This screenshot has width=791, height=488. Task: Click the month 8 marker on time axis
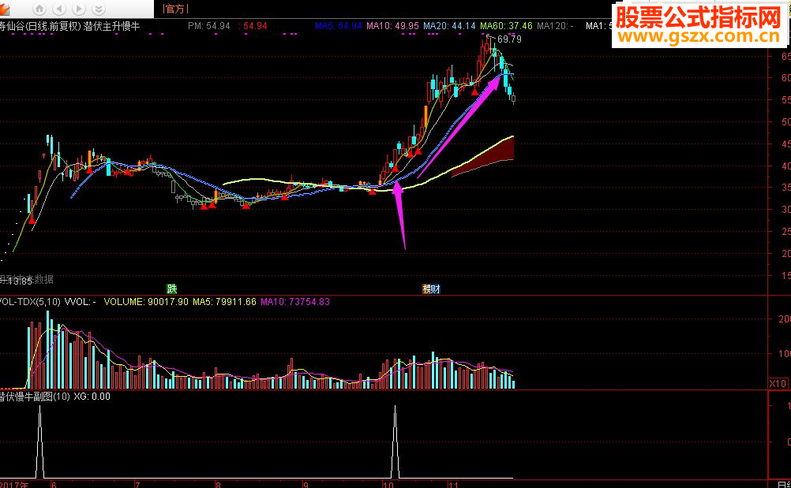(219, 485)
